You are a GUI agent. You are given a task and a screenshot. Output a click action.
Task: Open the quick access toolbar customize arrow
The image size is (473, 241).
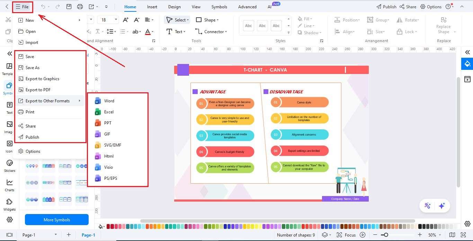coord(106,7)
